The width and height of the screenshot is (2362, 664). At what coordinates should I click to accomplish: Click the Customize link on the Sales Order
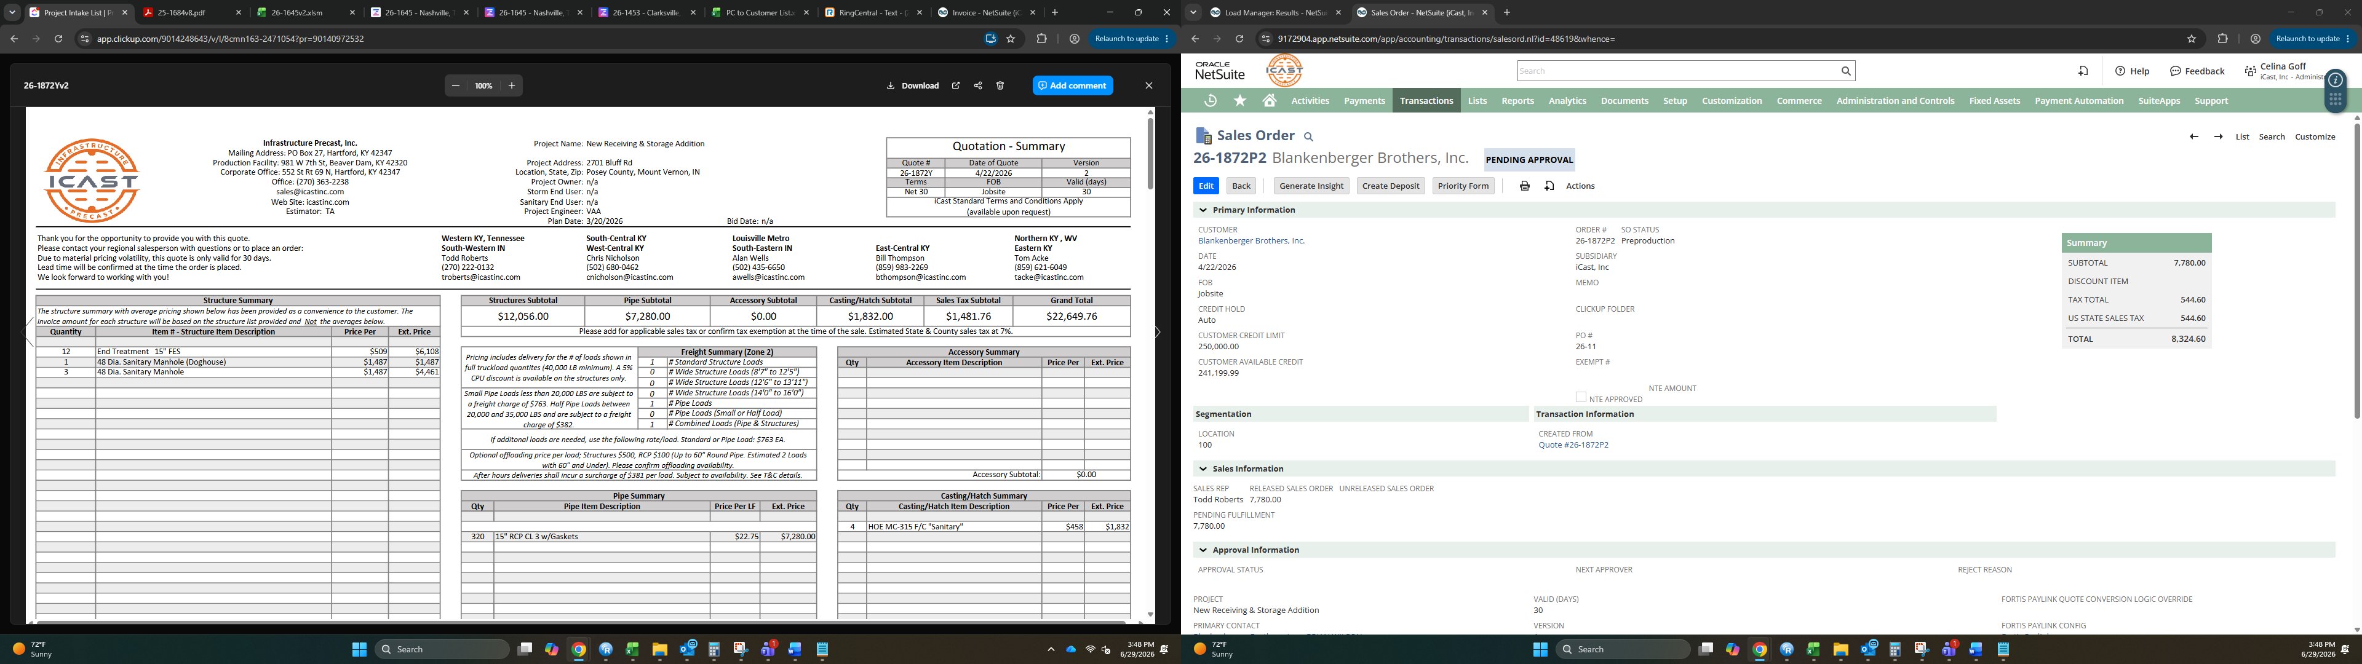[2314, 136]
